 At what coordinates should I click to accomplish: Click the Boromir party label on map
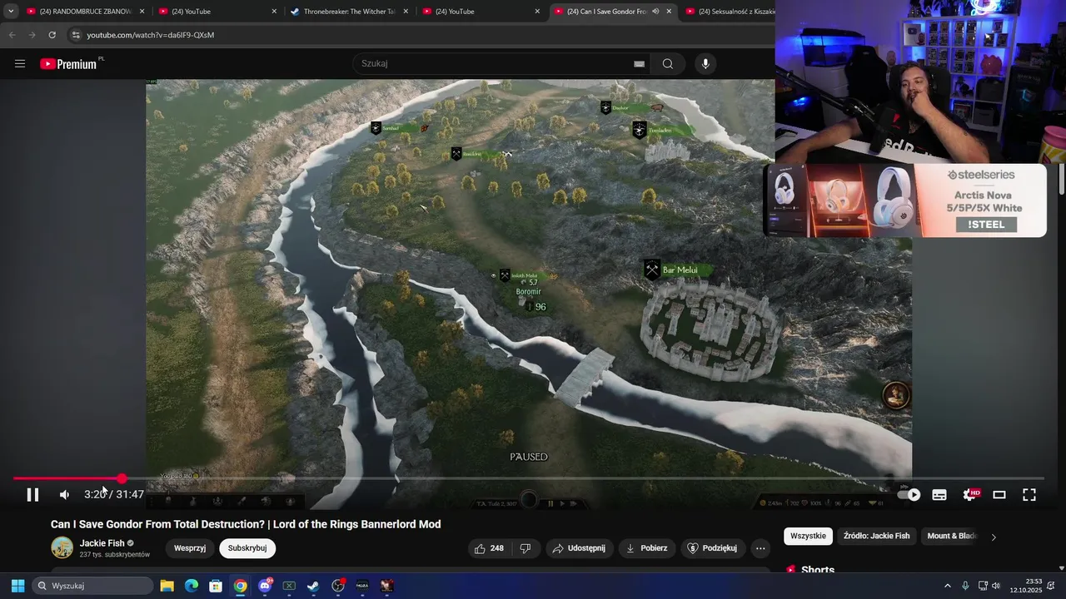pyautogui.click(x=529, y=292)
